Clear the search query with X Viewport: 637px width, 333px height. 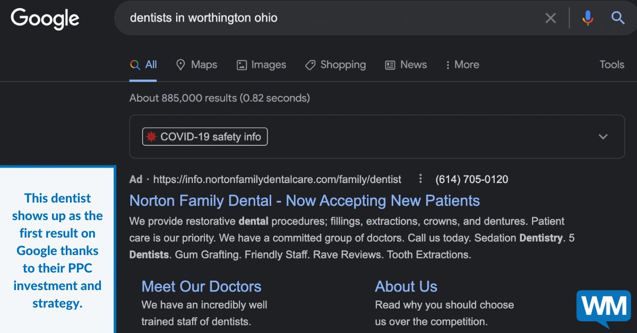pos(550,18)
